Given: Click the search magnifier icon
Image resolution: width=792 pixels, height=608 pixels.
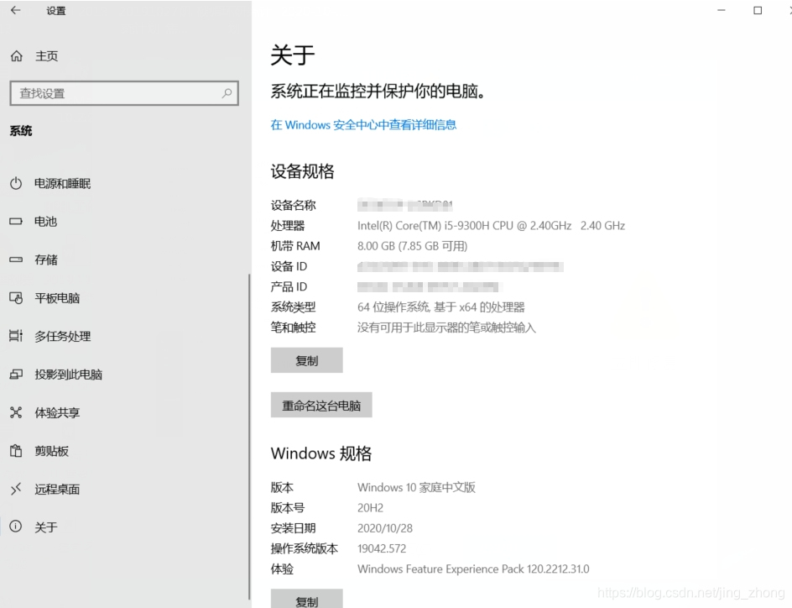Looking at the screenshot, I should (227, 93).
